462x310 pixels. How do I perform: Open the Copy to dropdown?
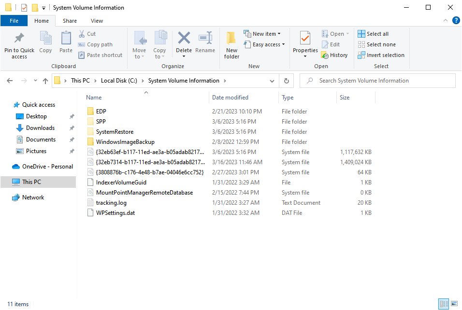pyautogui.click(x=159, y=45)
